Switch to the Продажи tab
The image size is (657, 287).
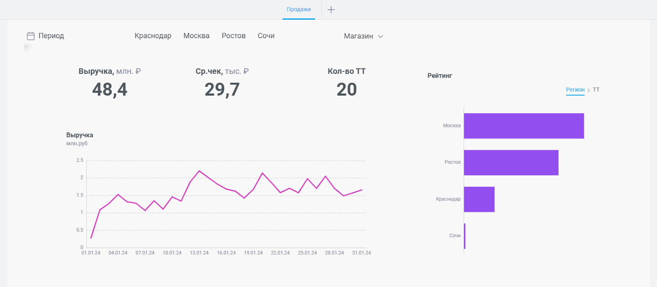(x=299, y=9)
